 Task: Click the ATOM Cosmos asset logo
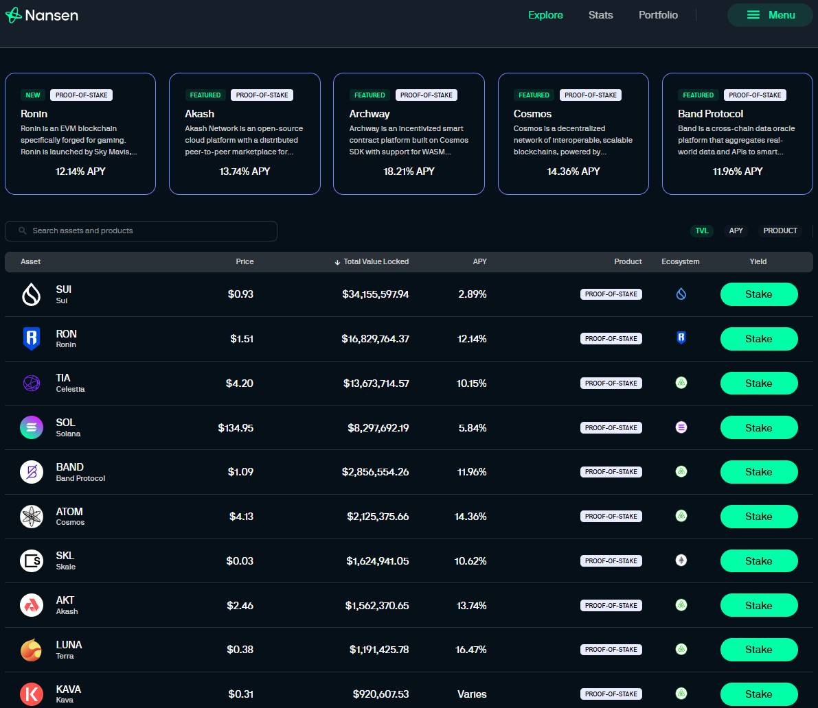pos(32,517)
